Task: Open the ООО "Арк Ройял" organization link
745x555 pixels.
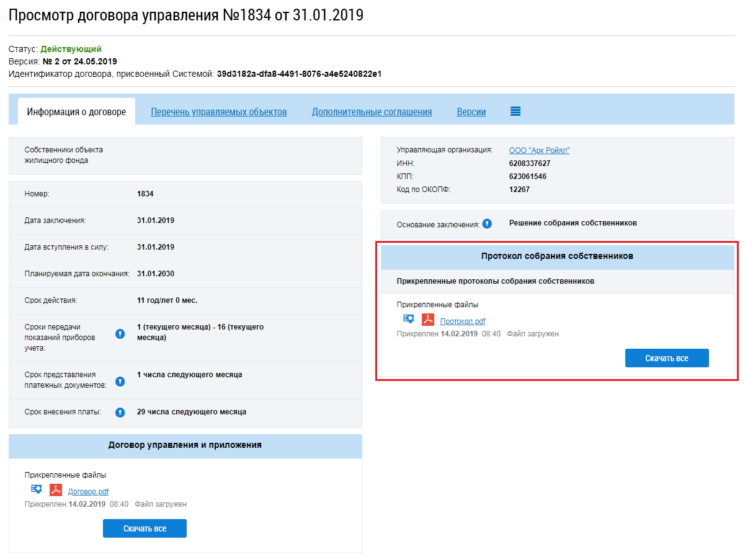Action: click(x=539, y=151)
